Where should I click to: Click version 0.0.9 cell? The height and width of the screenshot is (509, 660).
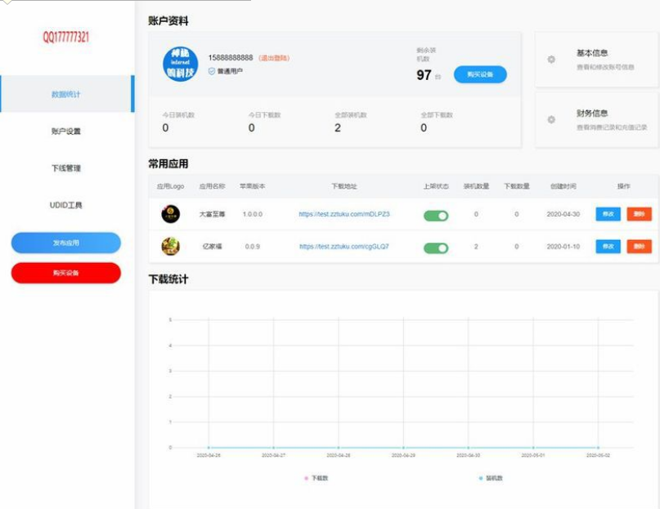tap(253, 246)
